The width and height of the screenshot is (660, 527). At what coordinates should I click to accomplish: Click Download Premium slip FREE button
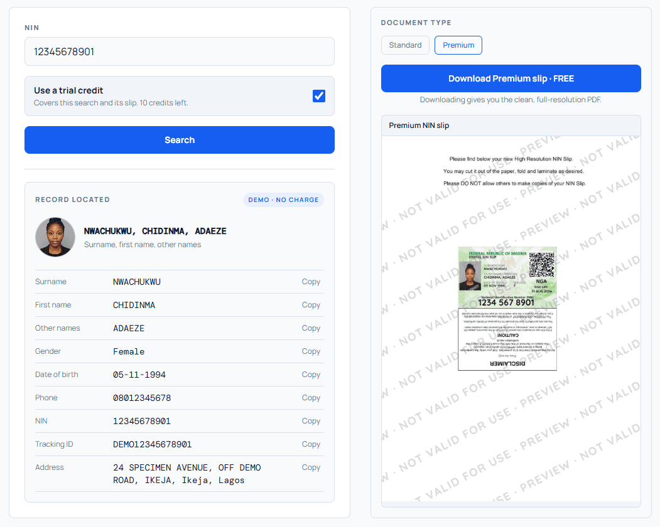pos(511,78)
